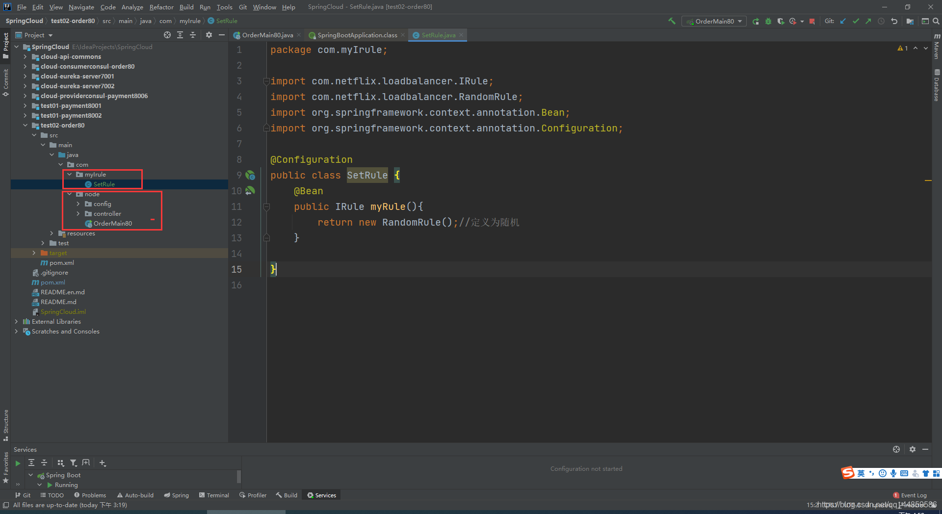Click the filter icon in Services toolbar

pos(73,463)
